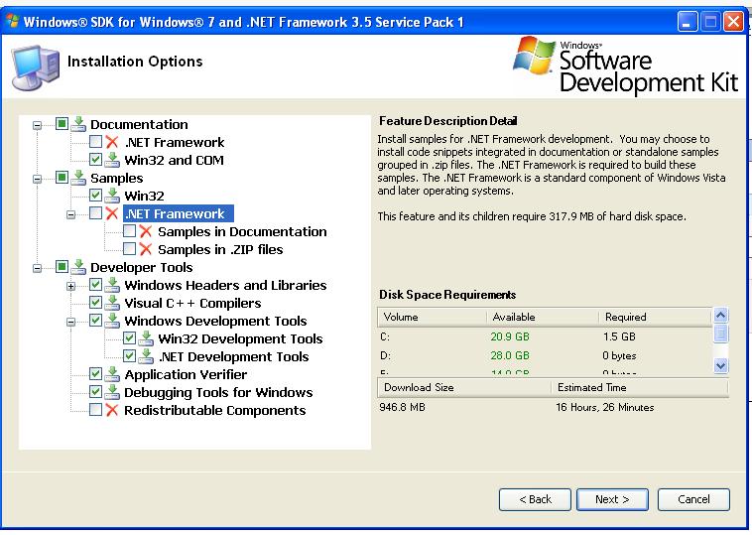The height and width of the screenshot is (535, 752).
Task: Collapse the Documentation tree node
Action: click(37, 125)
